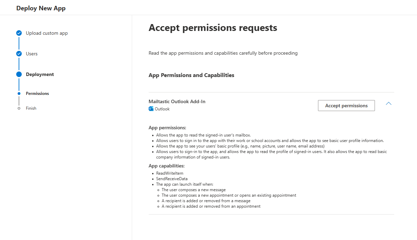Click the Deployment step circle indicator

[x=19, y=74]
